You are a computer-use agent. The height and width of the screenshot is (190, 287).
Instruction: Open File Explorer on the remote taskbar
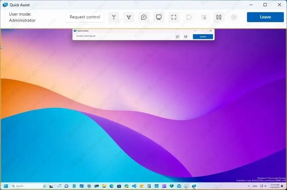[104, 186]
